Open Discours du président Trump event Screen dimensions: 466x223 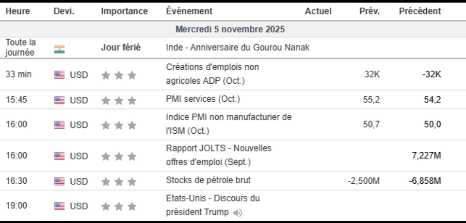pos(213,205)
